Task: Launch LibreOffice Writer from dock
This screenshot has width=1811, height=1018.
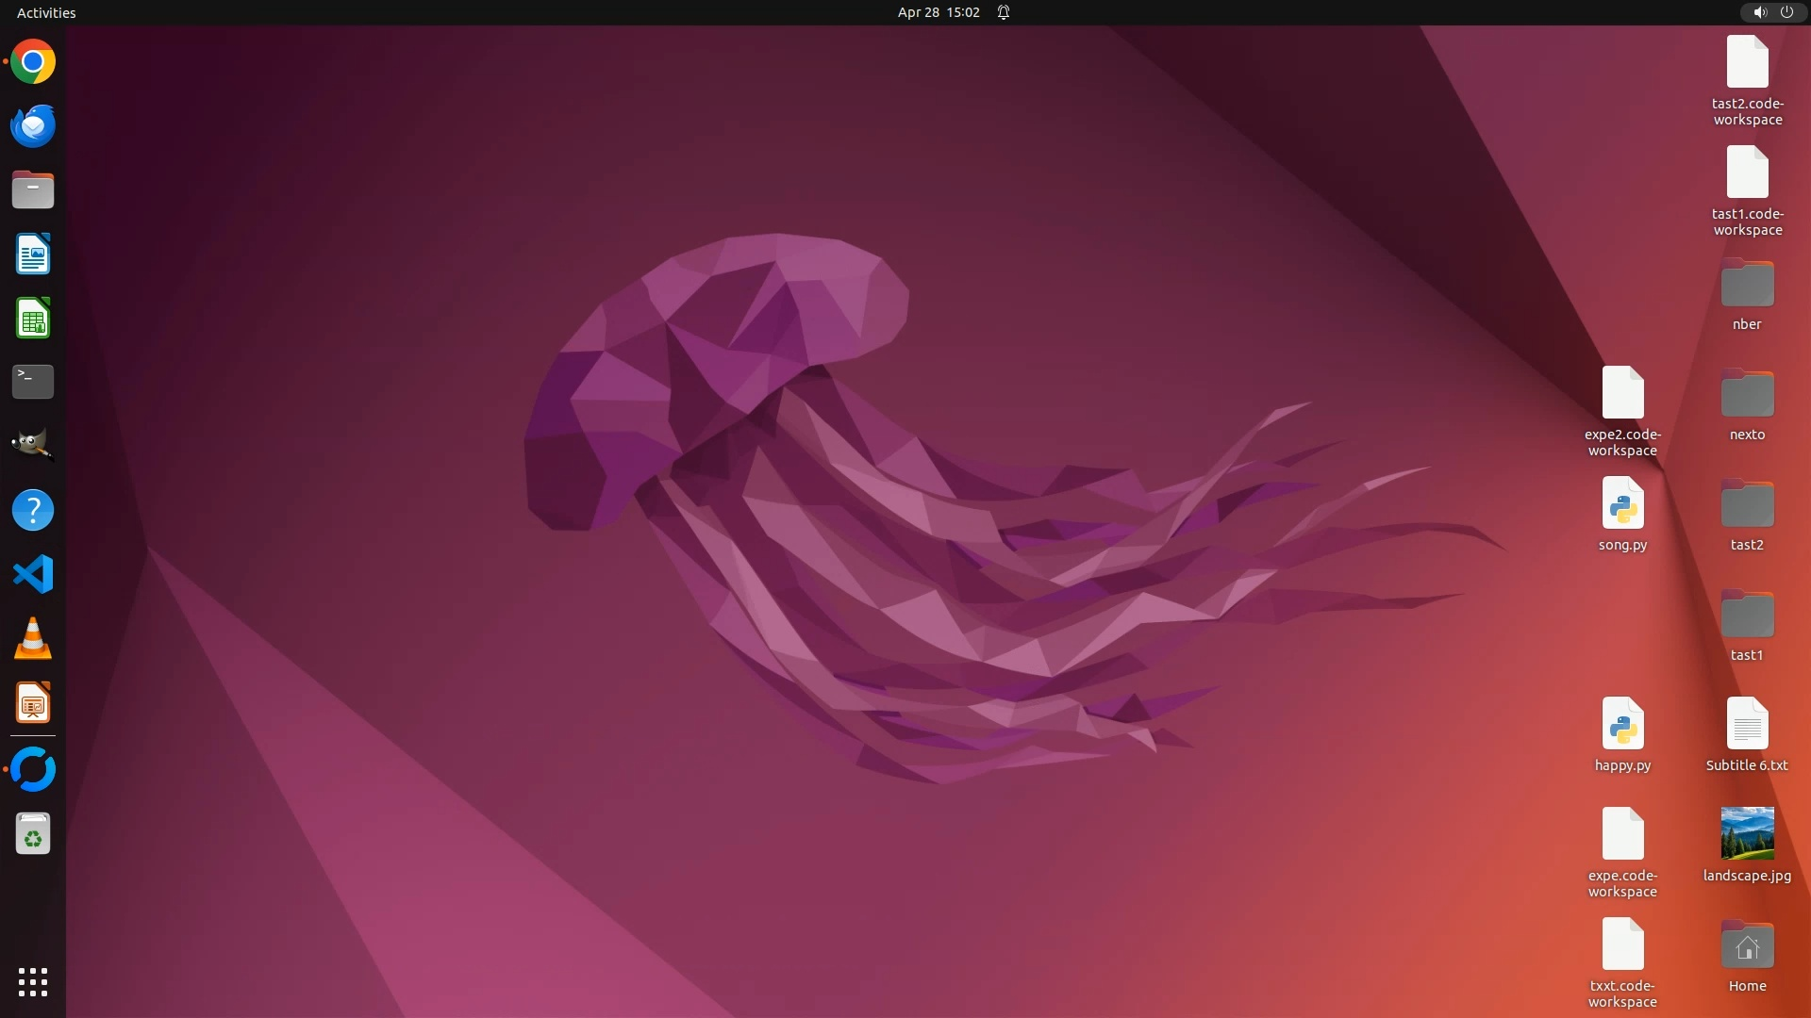Action: click(33, 254)
